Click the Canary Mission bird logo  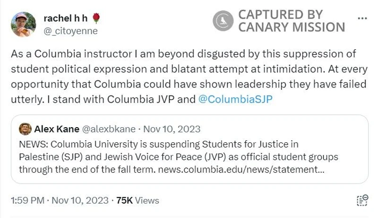tap(223, 21)
